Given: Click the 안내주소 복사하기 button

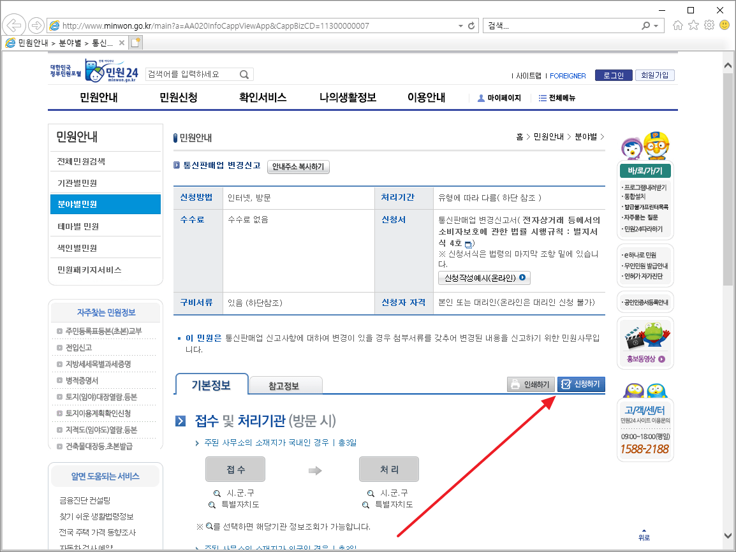Looking at the screenshot, I should tap(298, 166).
